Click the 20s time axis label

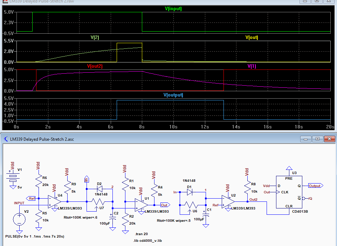click(330, 127)
